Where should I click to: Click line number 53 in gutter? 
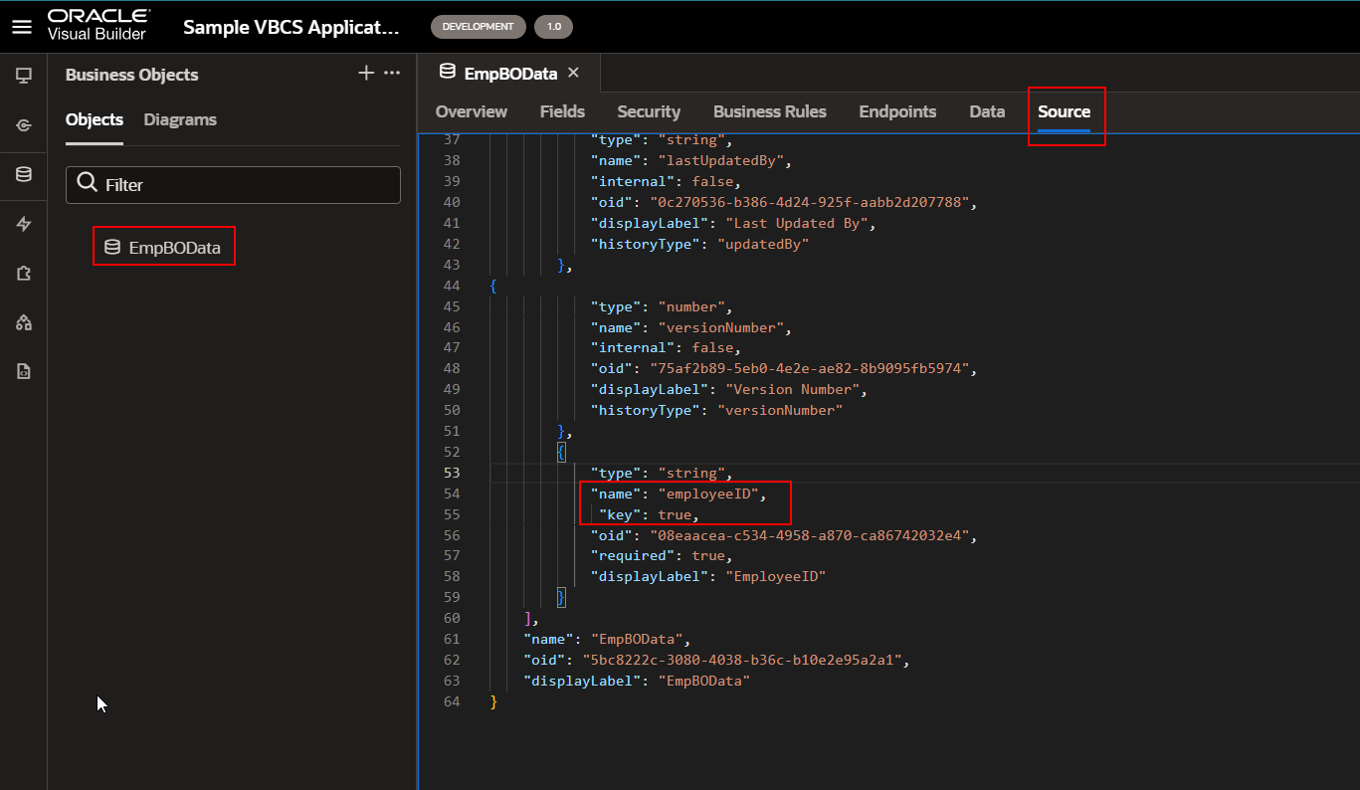point(452,473)
